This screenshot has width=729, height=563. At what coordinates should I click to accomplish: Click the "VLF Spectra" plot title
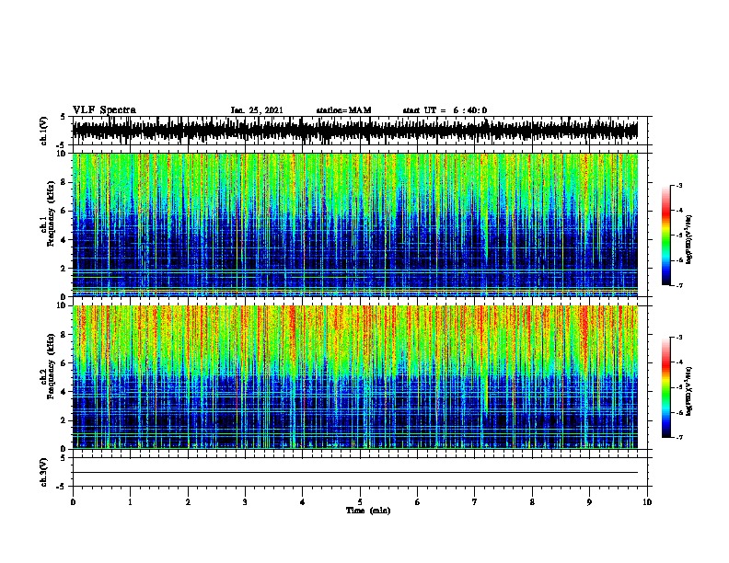tap(104, 110)
